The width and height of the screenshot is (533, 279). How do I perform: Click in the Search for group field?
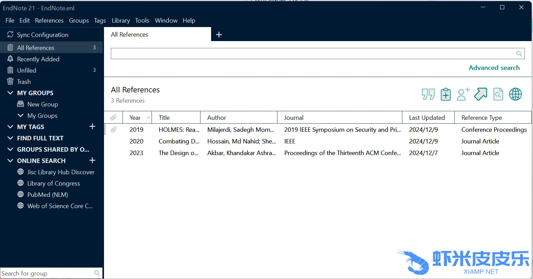coord(46,273)
